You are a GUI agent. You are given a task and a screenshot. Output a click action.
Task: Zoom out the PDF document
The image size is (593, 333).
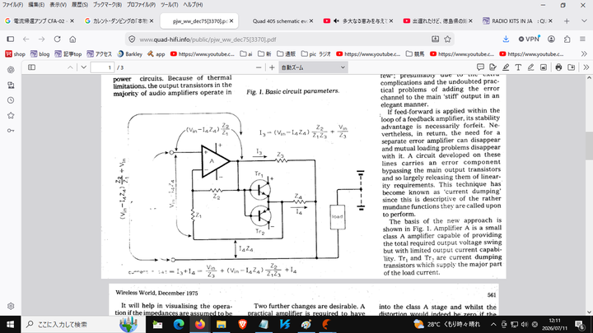click(259, 67)
